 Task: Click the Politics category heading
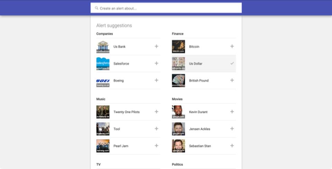click(177, 165)
